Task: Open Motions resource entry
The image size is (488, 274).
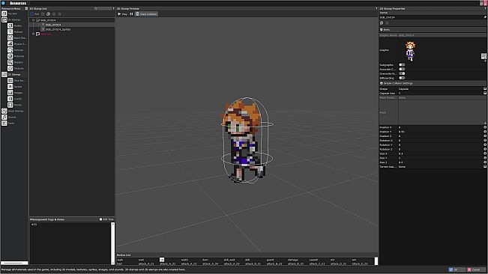Action: (x=15, y=32)
